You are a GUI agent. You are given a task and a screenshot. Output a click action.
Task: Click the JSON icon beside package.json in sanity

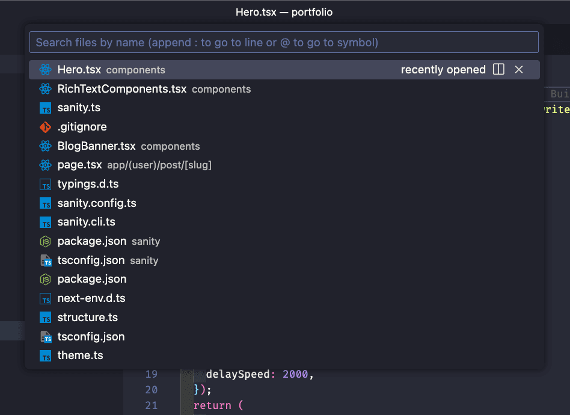45,241
